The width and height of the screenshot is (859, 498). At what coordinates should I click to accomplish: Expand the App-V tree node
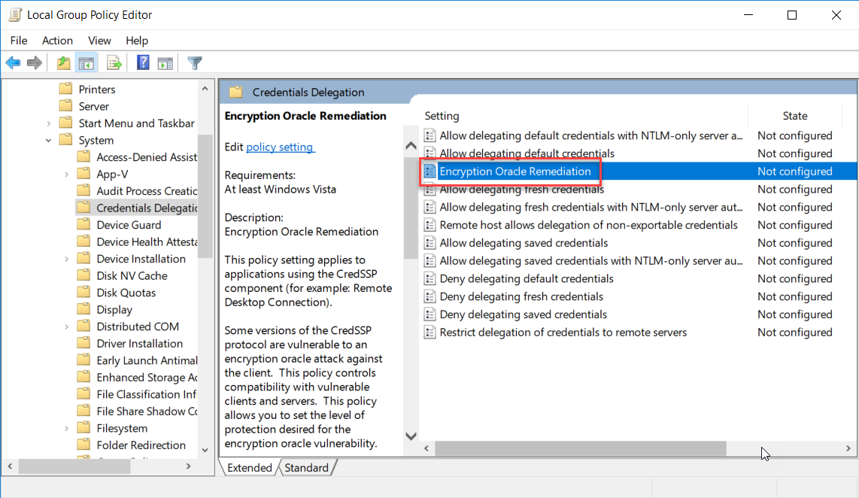67,175
